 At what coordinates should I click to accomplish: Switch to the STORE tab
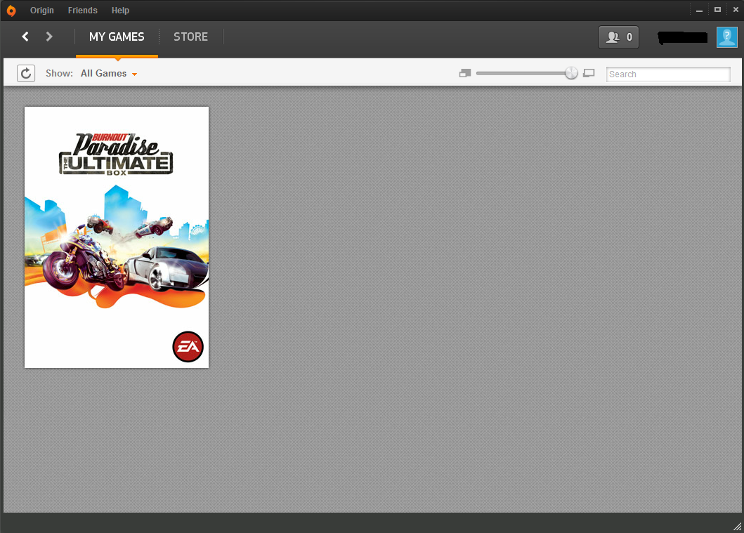pos(191,37)
